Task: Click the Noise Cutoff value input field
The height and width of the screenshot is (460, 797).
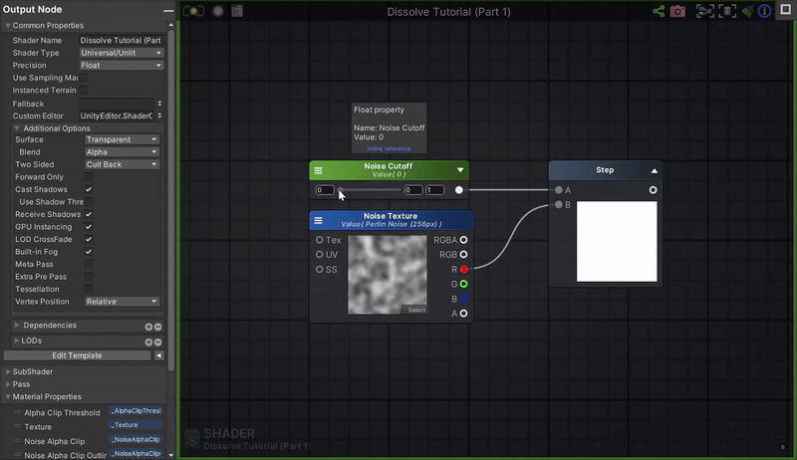Action: pos(325,190)
